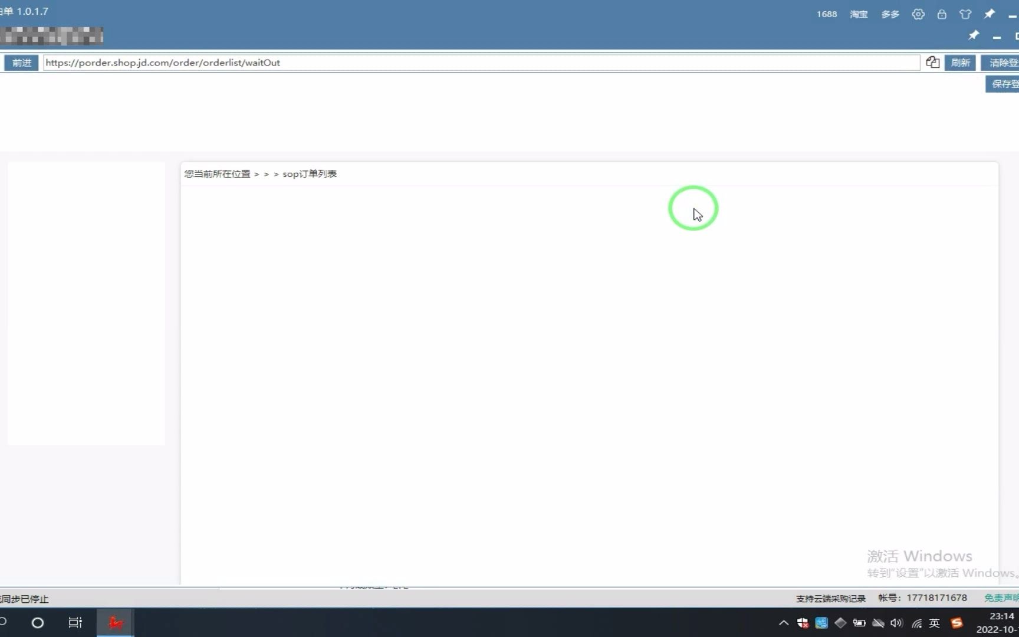The width and height of the screenshot is (1019, 637).
Task: Click the lock icon in title bar
Action: (942, 14)
